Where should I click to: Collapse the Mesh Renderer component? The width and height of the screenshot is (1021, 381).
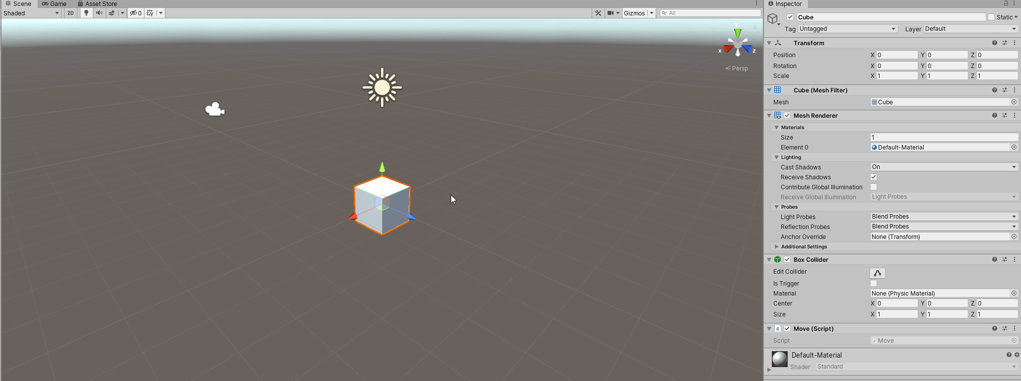click(769, 116)
